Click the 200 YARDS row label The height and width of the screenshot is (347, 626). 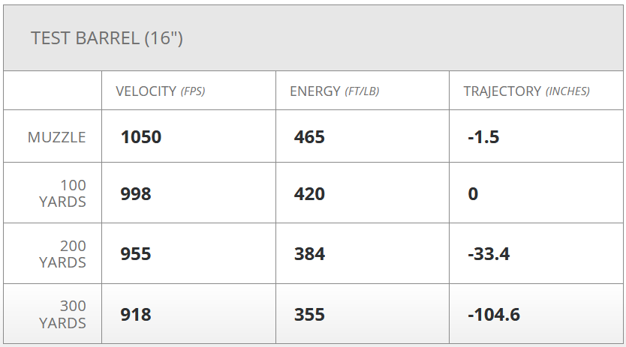62,254
